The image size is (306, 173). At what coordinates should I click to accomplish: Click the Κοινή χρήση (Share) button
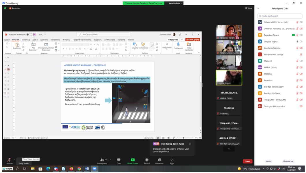coord(193,40)
